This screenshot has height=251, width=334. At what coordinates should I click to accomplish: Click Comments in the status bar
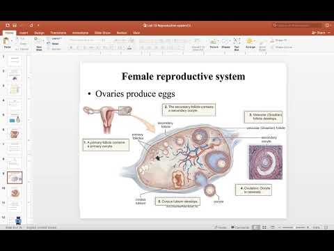tap(240, 227)
